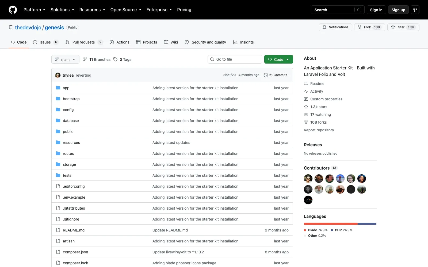Click the eye icon beside watching

(x=306, y=115)
